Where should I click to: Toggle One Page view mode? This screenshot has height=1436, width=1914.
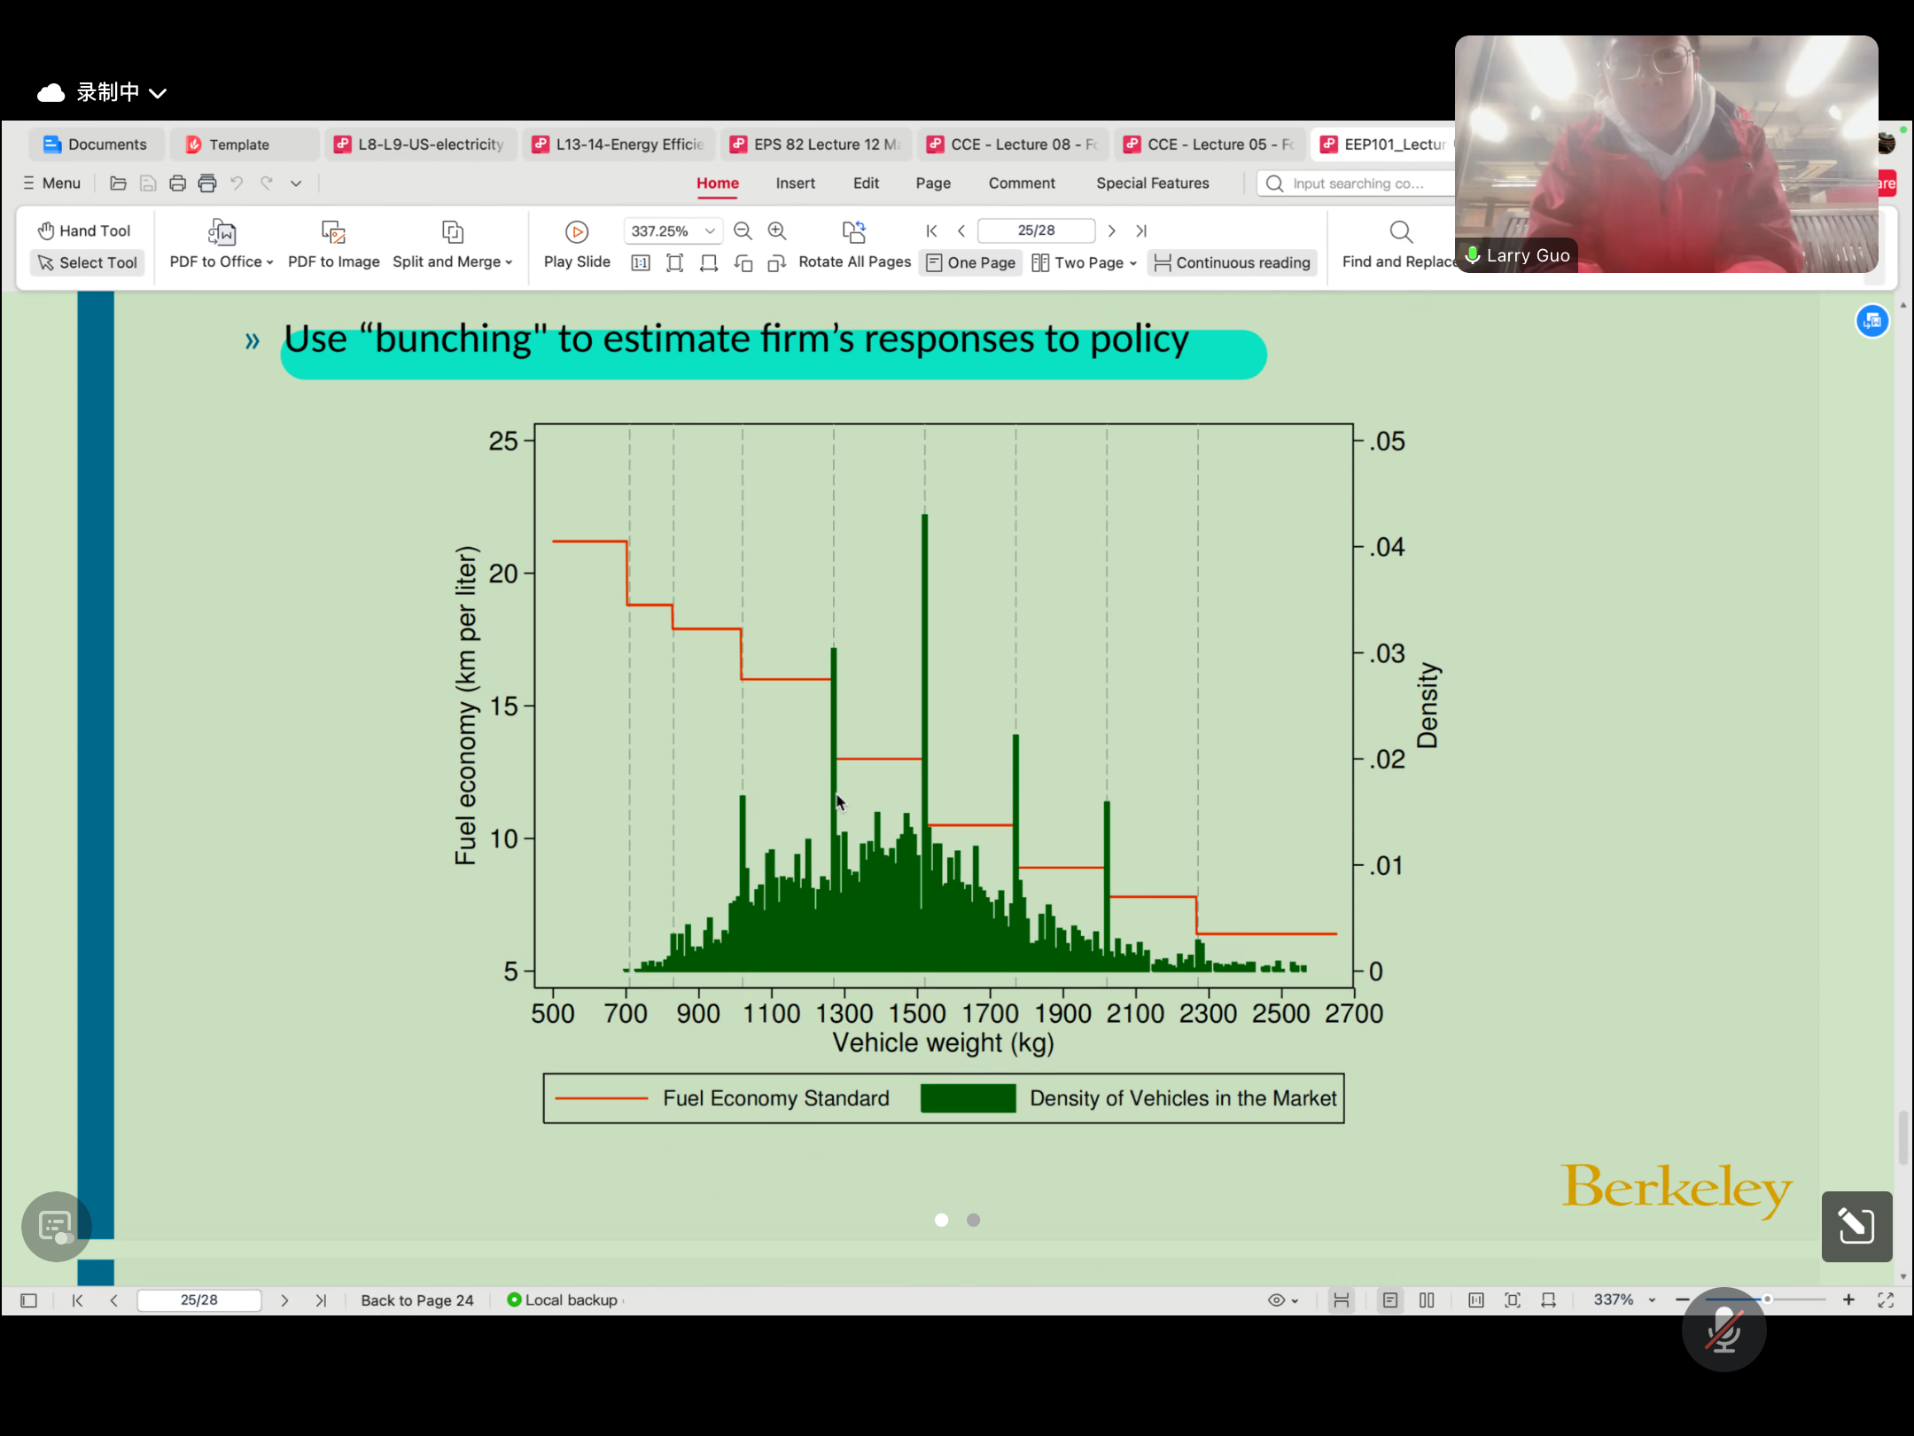click(971, 262)
